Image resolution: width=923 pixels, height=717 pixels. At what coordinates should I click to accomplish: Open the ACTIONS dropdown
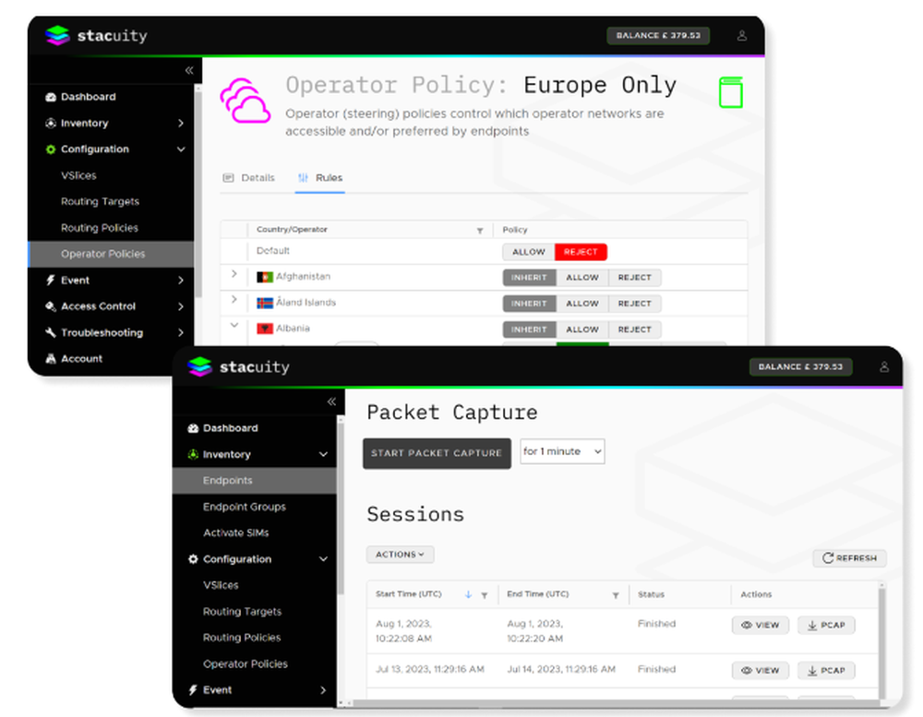click(x=401, y=555)
